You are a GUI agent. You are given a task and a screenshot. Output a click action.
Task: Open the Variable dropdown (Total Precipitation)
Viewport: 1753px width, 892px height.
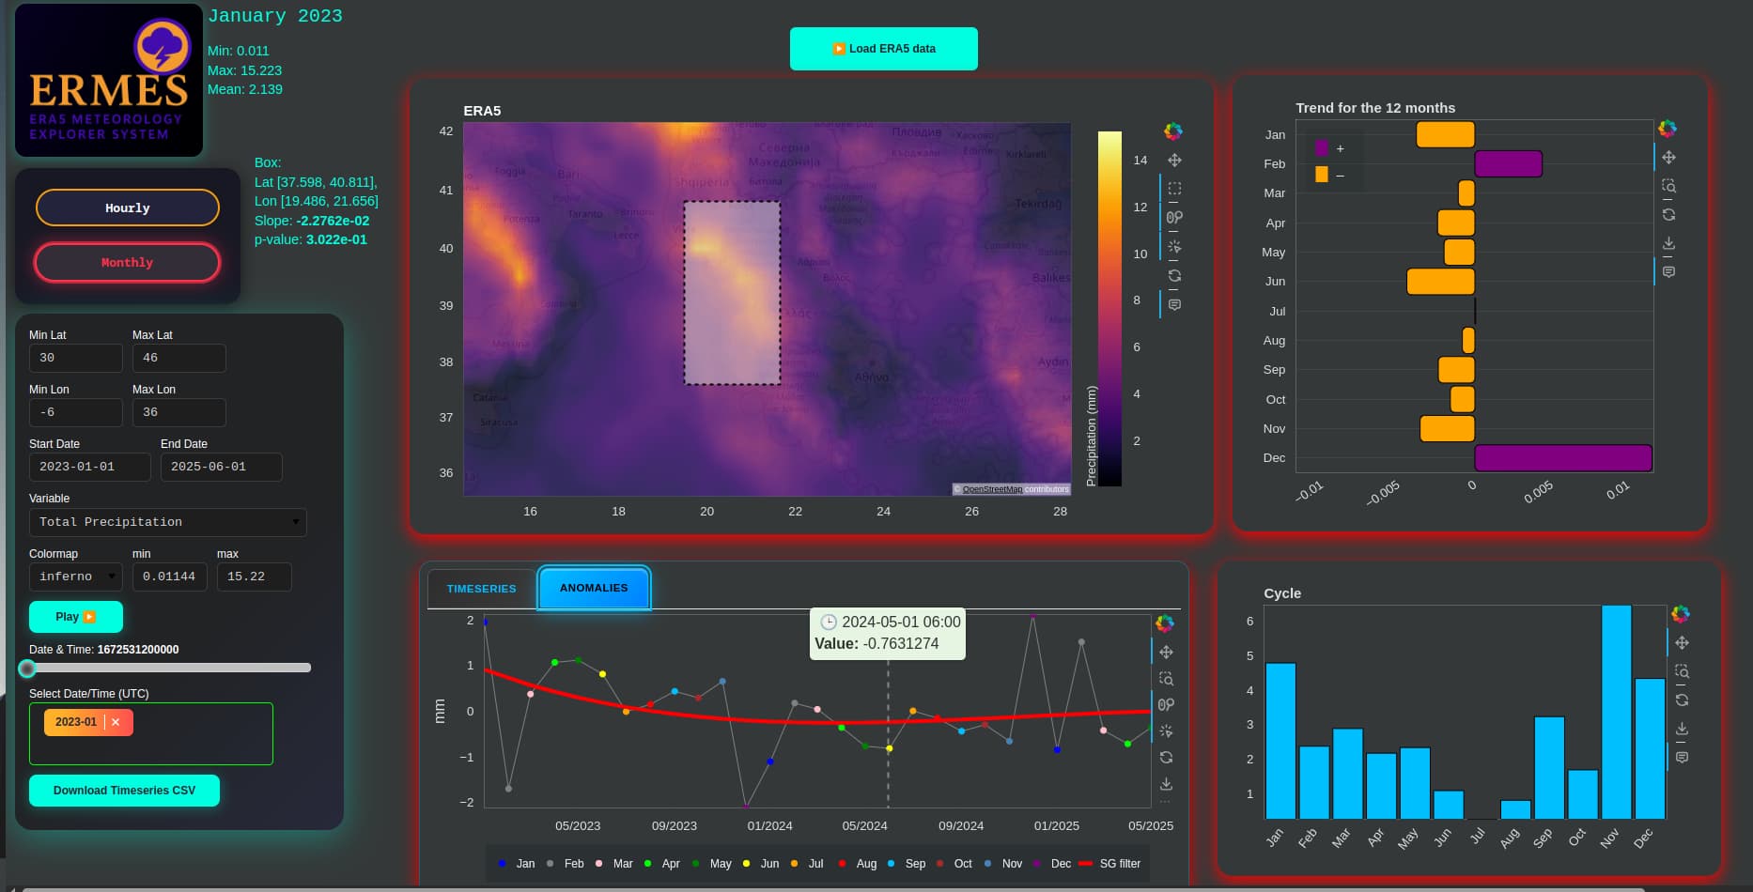click(168, 522)
